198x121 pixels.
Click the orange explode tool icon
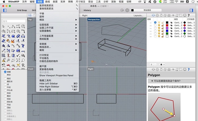(x=13, y=41)
